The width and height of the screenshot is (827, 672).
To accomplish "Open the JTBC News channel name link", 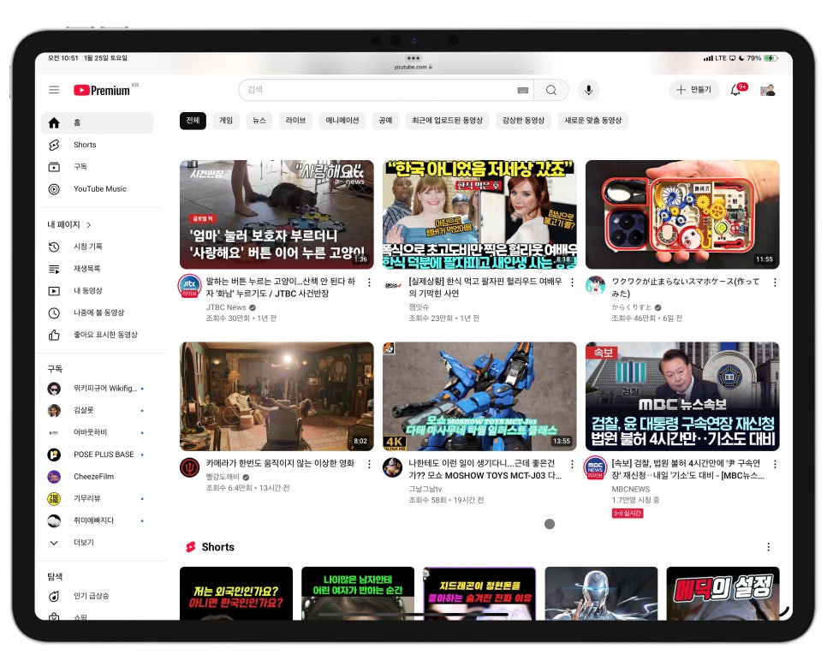I will point(226,307).
